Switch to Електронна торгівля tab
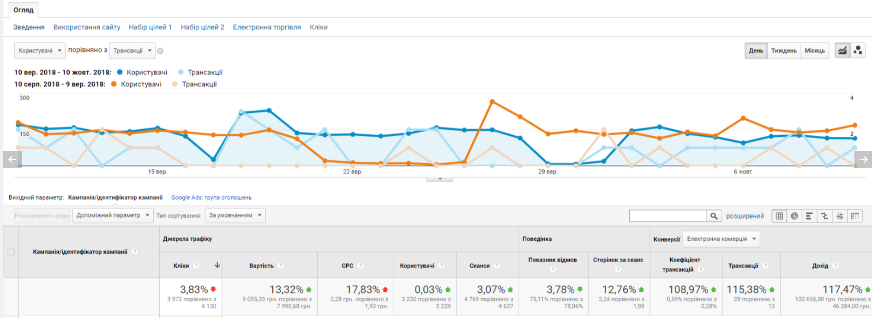 (x=267, y=27)
